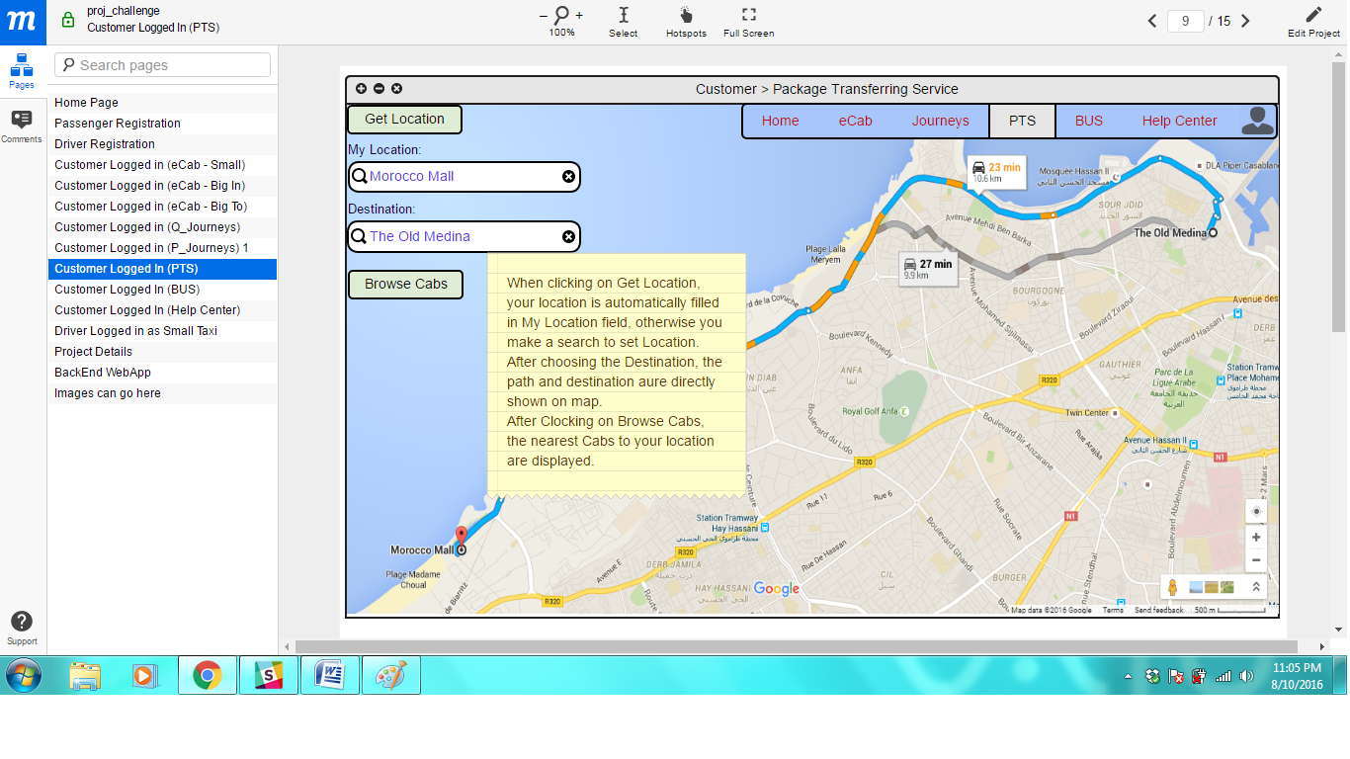Viewport: 1350px width, 759px height.
Task: Clear the My Location field
Action: (x=568, y=177)
